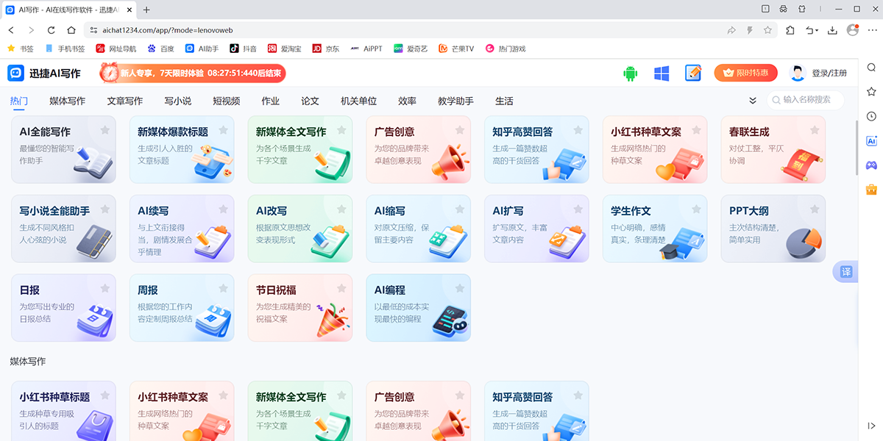The width and height of the screenshot is (883, 441).
Task: Favorite the PPT大纲 card with its star
Action: pos(814,209)
